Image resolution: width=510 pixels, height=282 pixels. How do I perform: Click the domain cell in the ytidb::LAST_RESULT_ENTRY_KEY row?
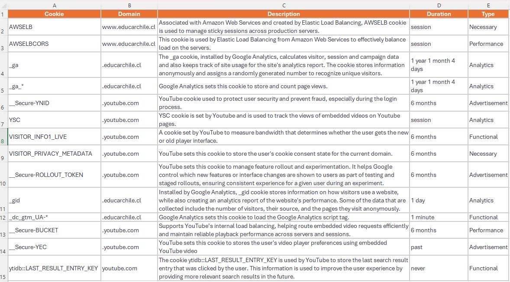click(x=129, y=268)
